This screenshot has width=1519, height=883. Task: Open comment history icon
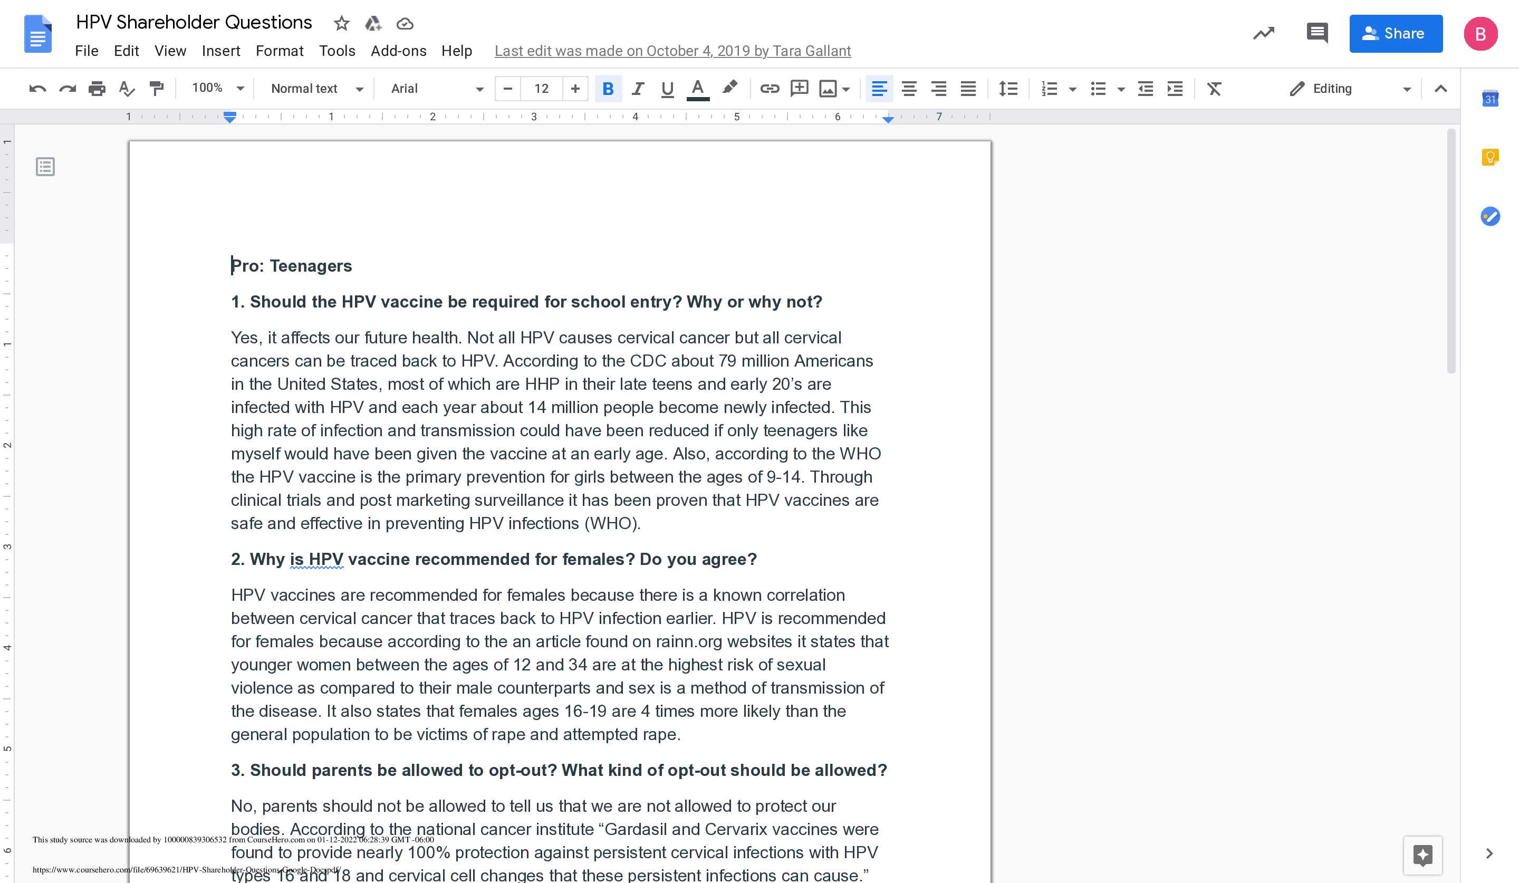point(1317,33)
